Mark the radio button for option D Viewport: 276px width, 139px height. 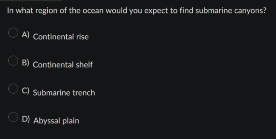[x=13, y=117]
